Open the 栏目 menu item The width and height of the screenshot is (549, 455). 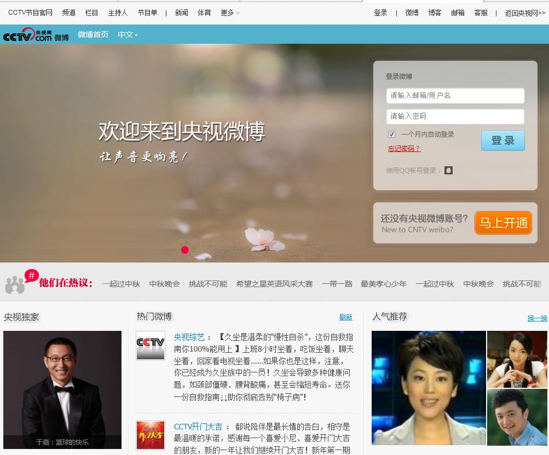point(91,13)
